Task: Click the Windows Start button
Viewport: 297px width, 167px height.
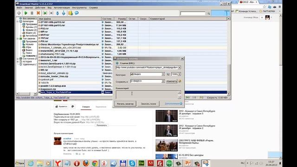Action: (20, 163)
